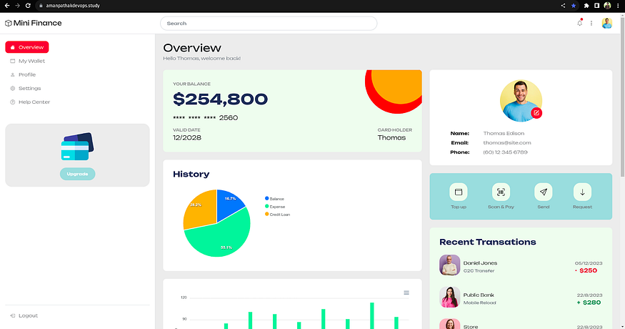Click the address bar URL

click(73, 6)
